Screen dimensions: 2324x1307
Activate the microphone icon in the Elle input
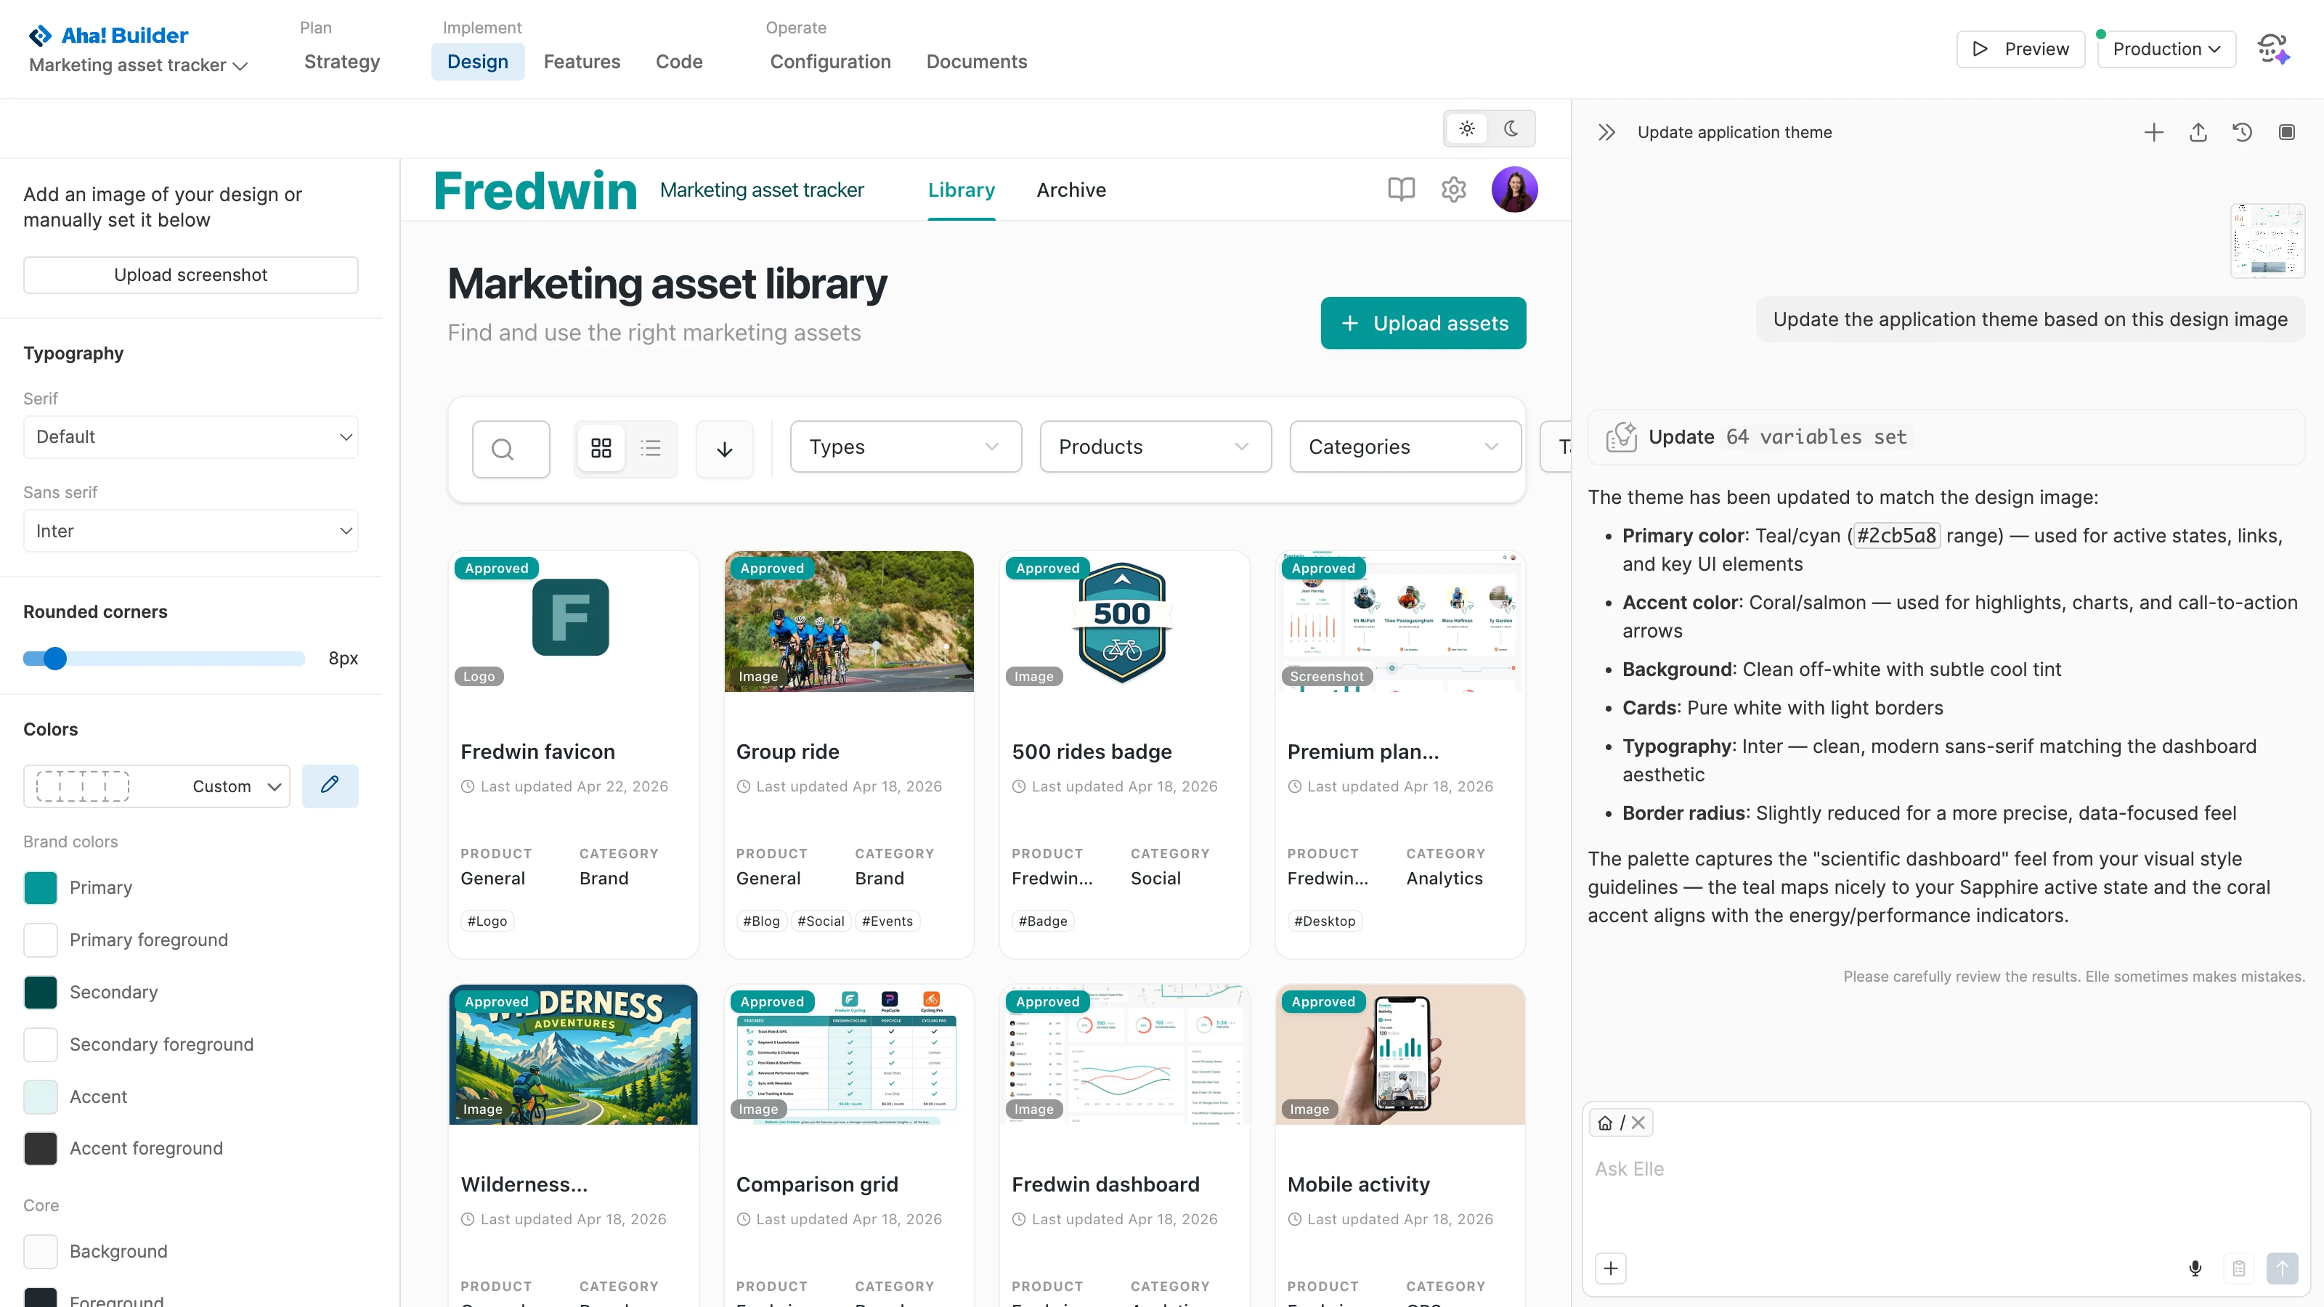coord(2195,1267)
